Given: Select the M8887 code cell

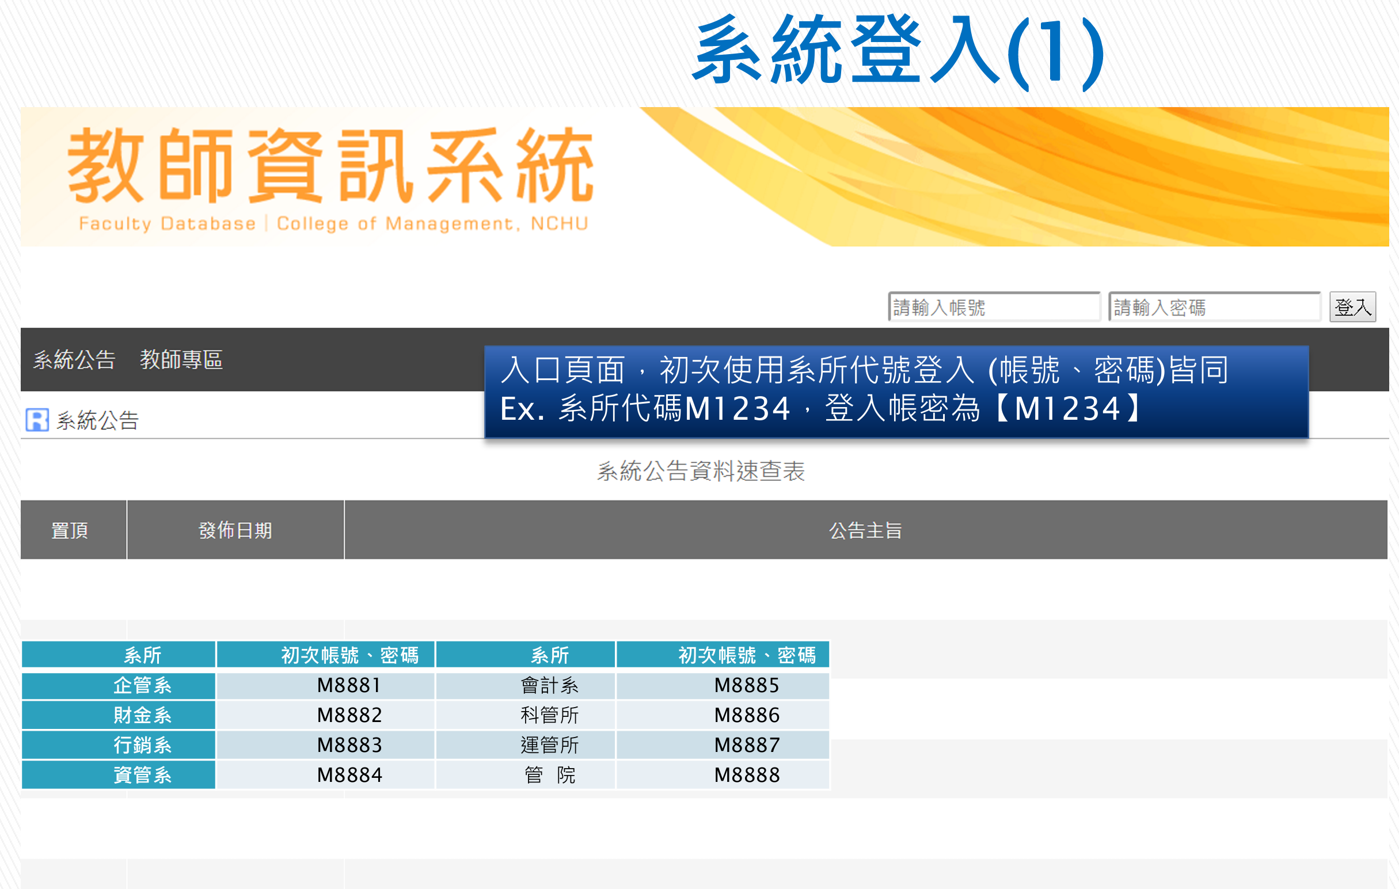Looking at the screenshot, I should click(723, 745).
